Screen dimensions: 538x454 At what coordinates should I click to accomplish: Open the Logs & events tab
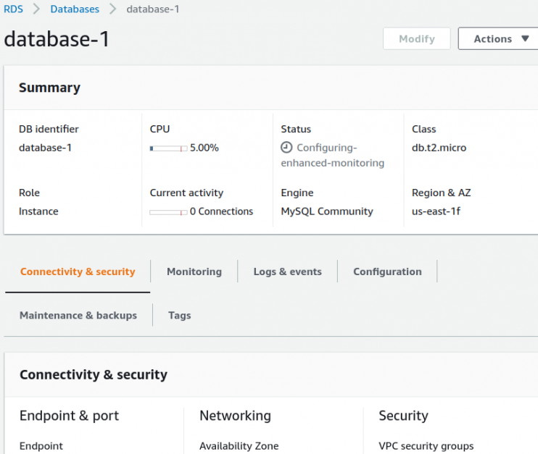(x=287, y=272)
